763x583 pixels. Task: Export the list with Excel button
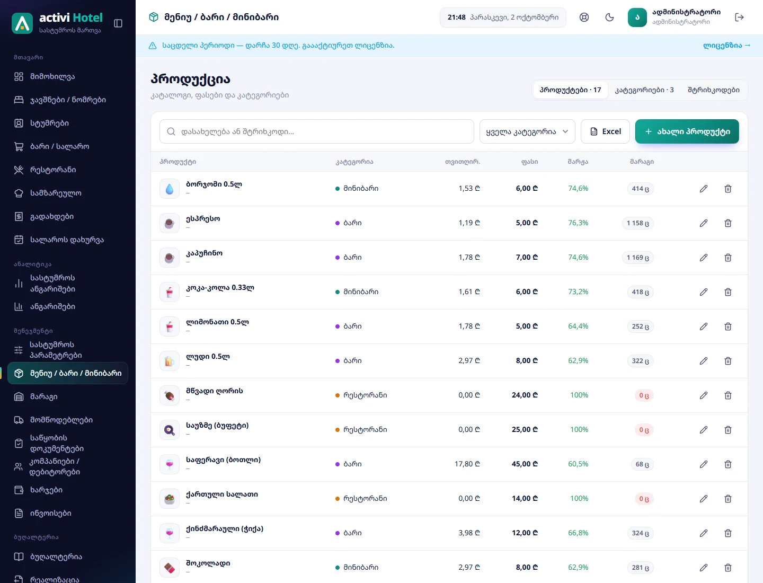pos(605,131)
